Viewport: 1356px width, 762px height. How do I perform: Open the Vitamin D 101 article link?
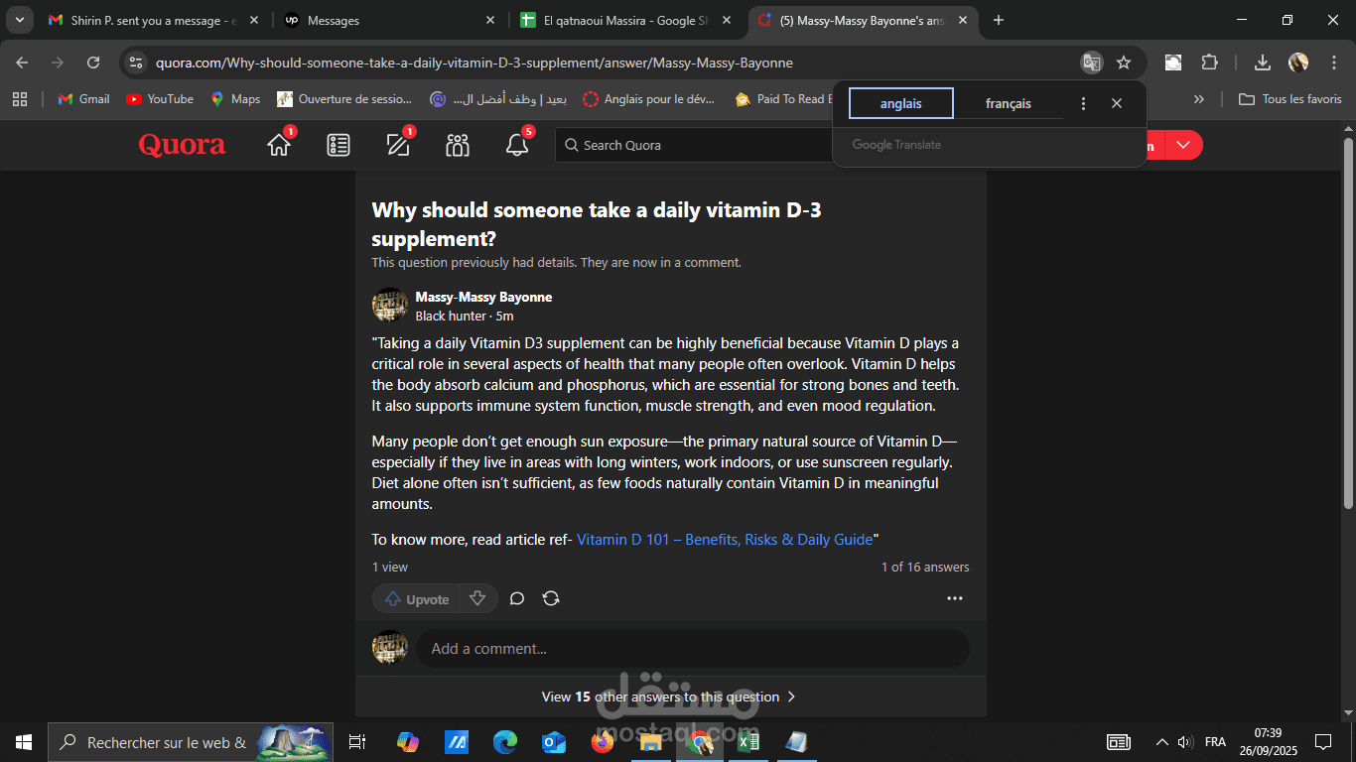point(725,540)
